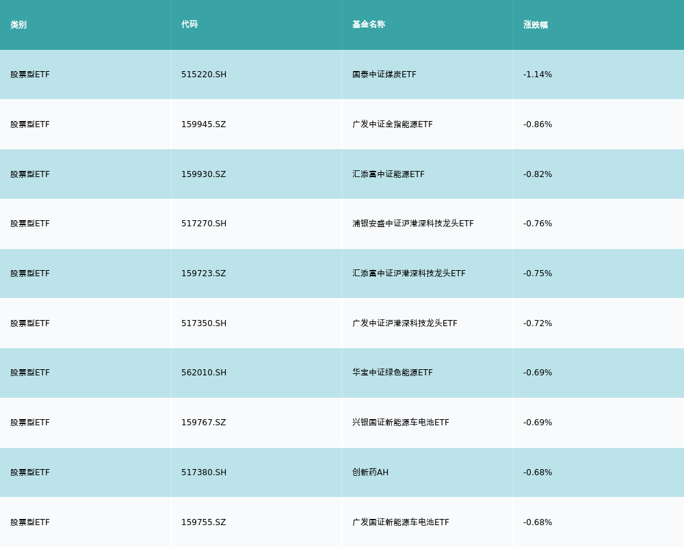Click the 基金名称 column header
Viewport: 684px width, 547px height.
pyautogui.click(x=369, y=25)
